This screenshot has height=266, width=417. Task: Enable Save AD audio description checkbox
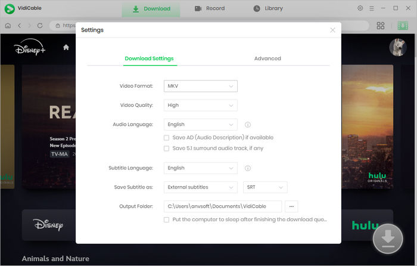166,138
